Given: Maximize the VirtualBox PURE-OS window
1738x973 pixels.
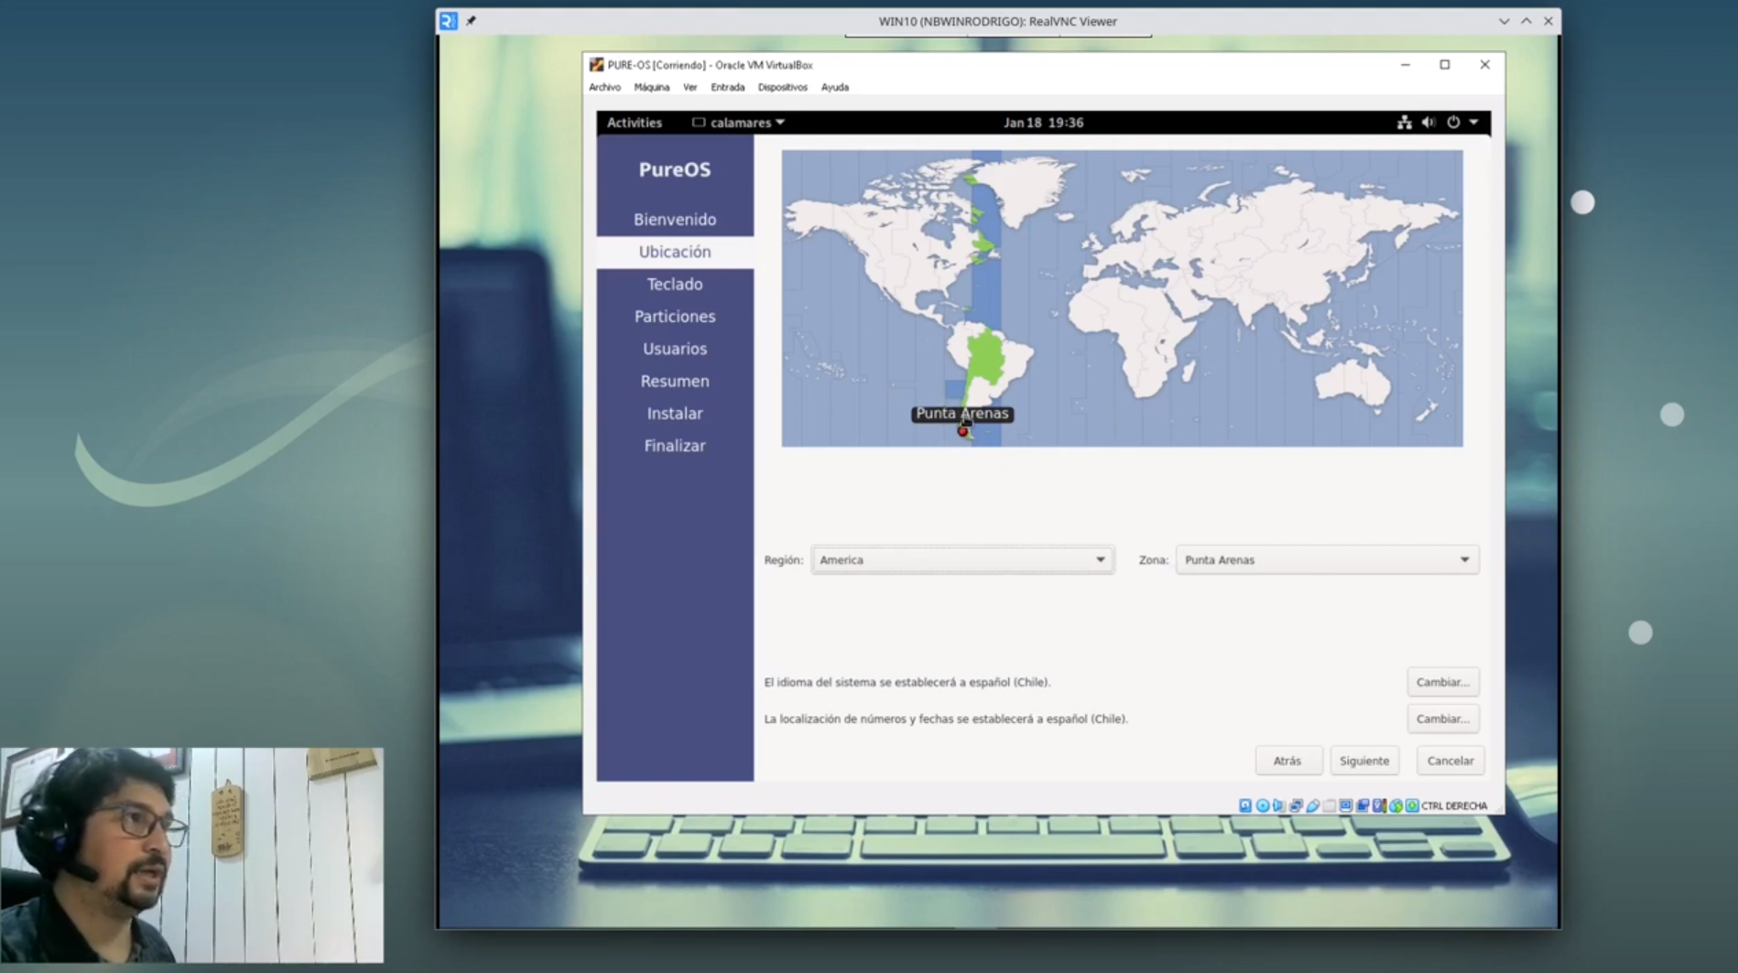Looking at the screenshot, I should [1445, 65].
